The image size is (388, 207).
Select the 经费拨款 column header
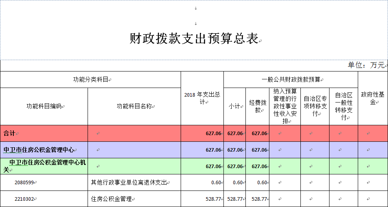click(x=257, y=106)
